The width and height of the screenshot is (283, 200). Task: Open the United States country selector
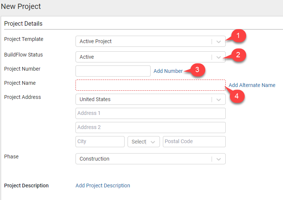pyautogui.click(x=143, y=100)
